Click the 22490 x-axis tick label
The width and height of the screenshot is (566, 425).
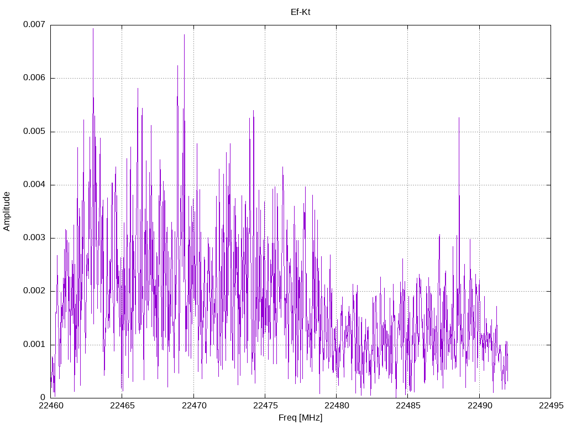click(x=480, y=406)
